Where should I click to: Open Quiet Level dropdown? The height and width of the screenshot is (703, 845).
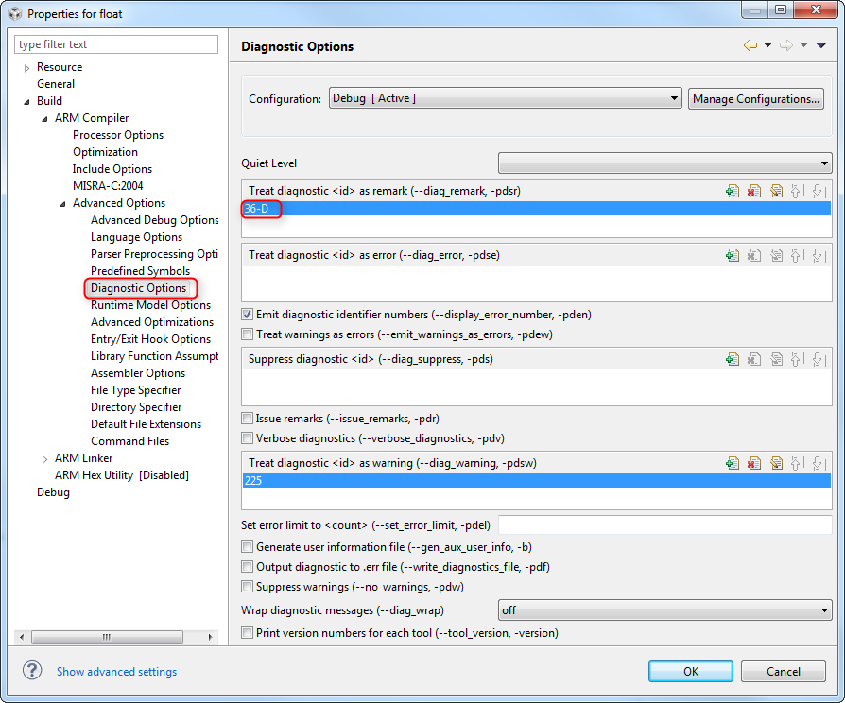665,163
